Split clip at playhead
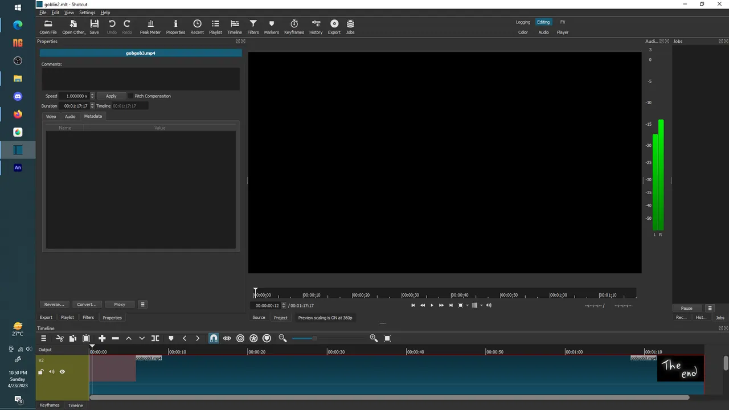This screenshot has height=410, width=729. [155, 338]
